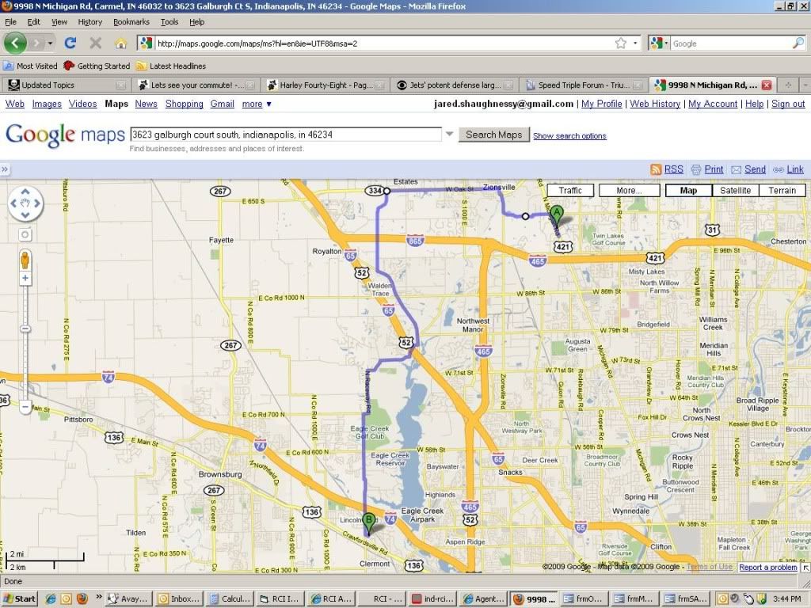This screenshot has width=811, height=608.
Task: Open the Tools menu
Action: pos(169,21)
